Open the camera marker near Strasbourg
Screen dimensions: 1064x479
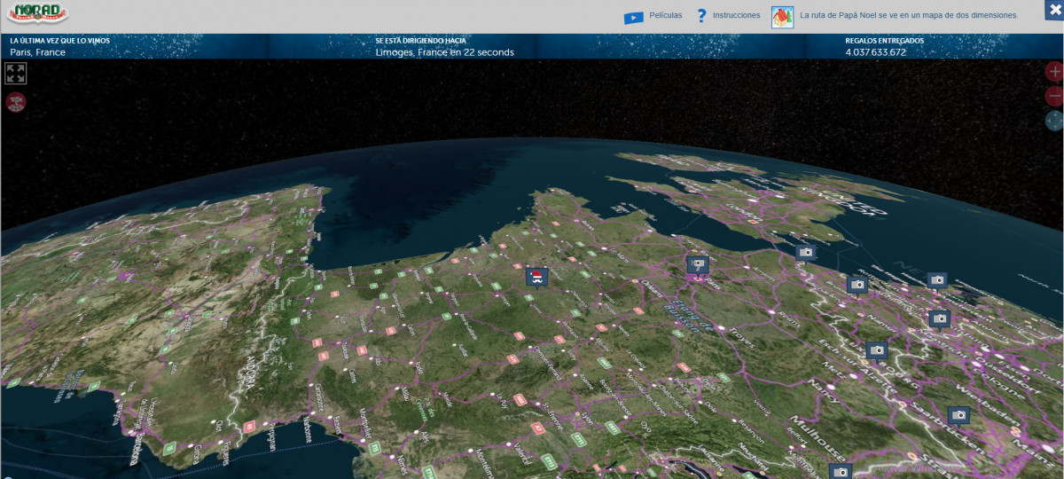click(840, 471)
